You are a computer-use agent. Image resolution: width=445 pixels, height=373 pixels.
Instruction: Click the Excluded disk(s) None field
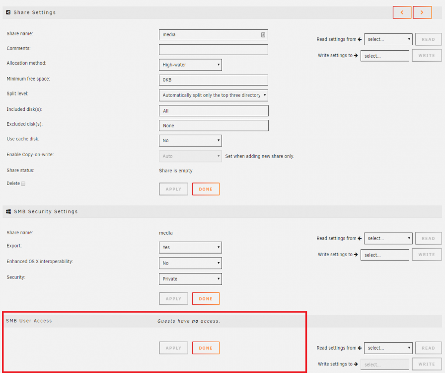click(214, 126)
